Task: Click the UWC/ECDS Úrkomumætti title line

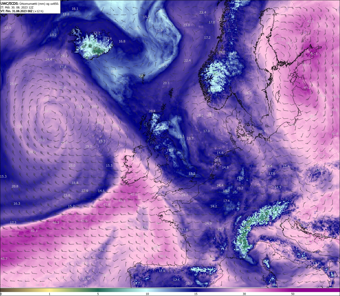Action: coord(30,3)
